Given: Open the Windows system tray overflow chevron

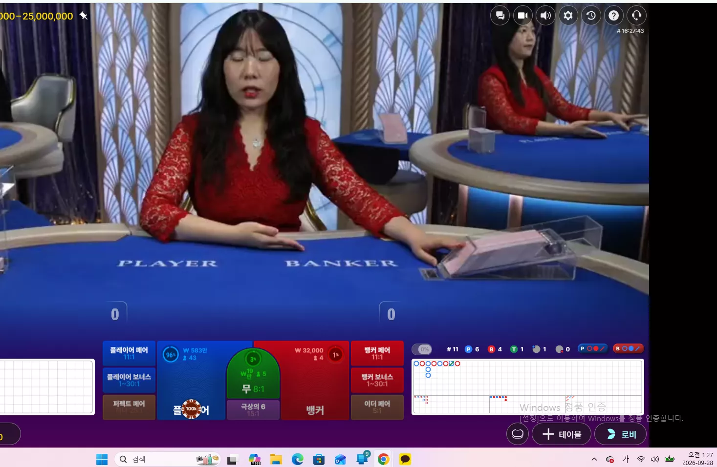Looking at the screenshot, I should click(x=594, y=459).
